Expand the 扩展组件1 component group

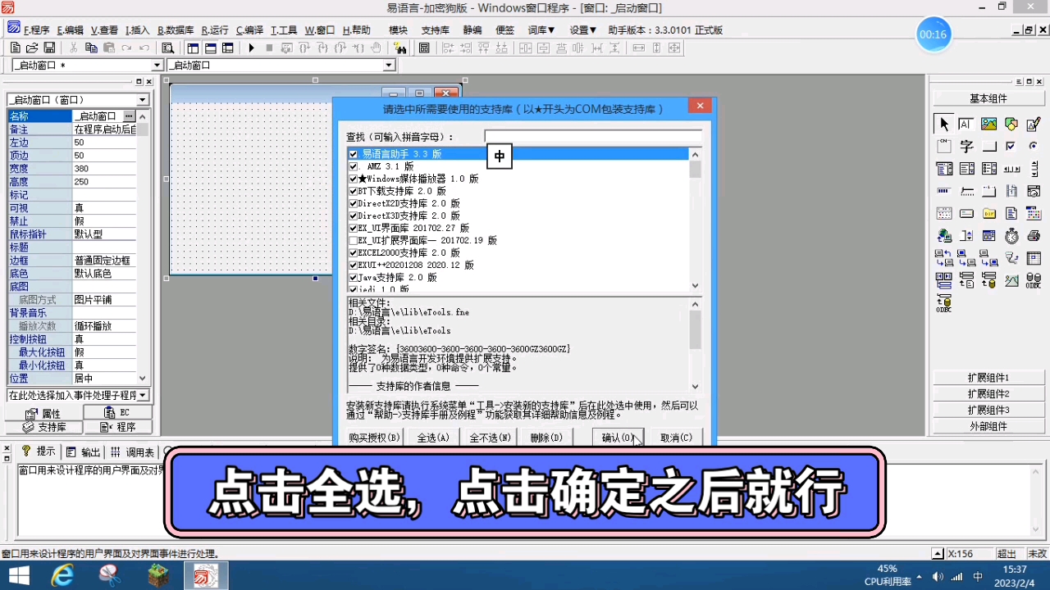(988, 378)
